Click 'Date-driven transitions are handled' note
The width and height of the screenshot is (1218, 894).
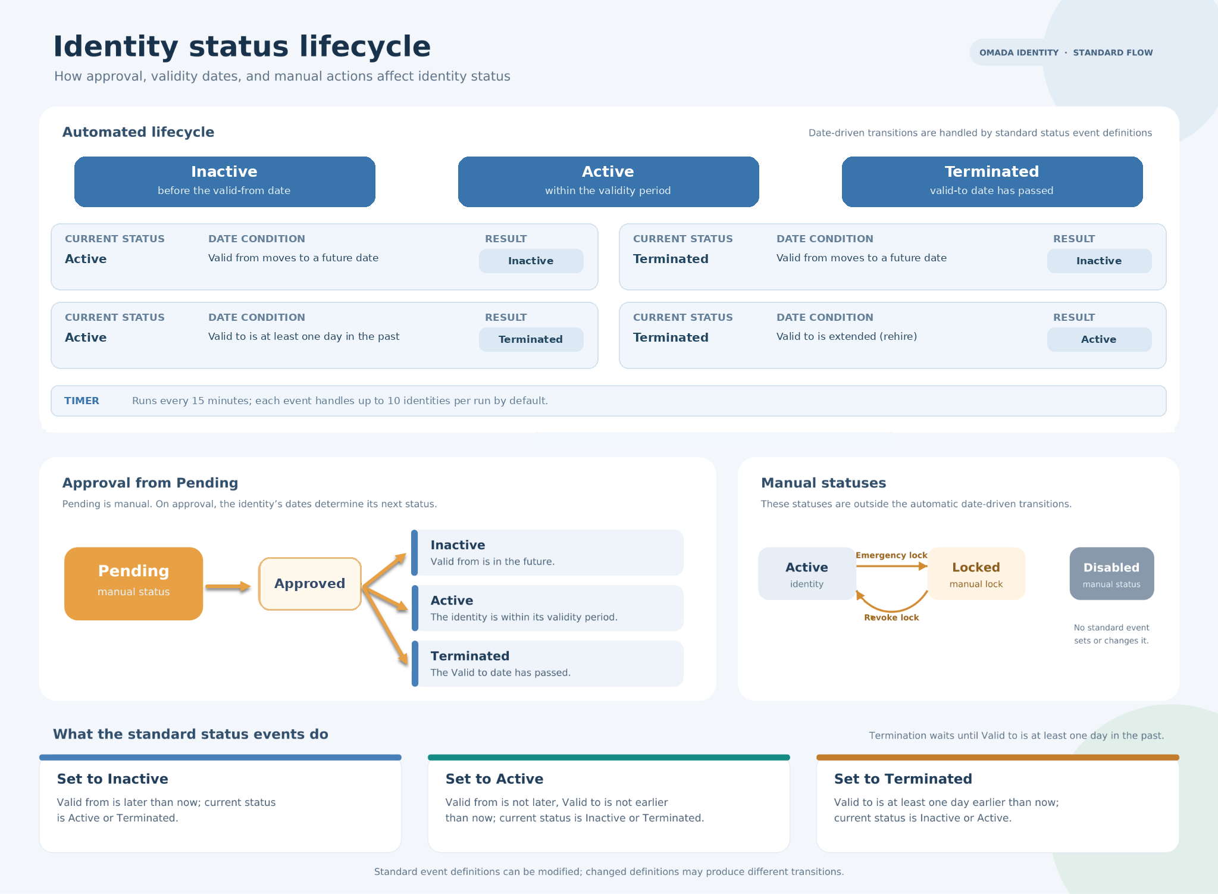[980, 133]
